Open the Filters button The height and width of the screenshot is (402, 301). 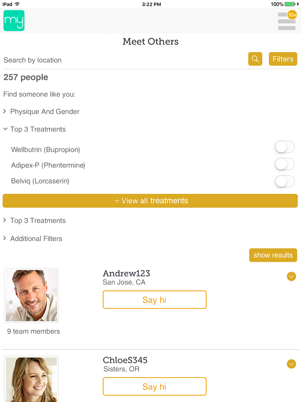click(283, 59)
